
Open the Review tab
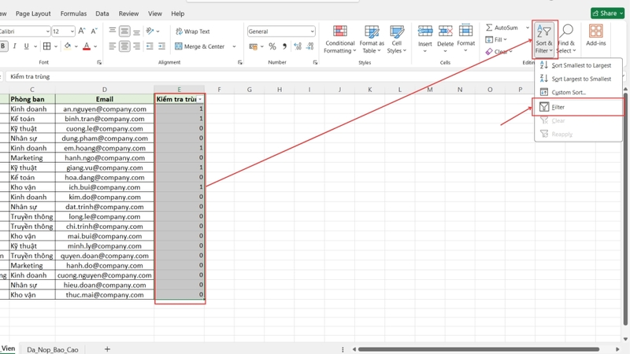point(128,13)
